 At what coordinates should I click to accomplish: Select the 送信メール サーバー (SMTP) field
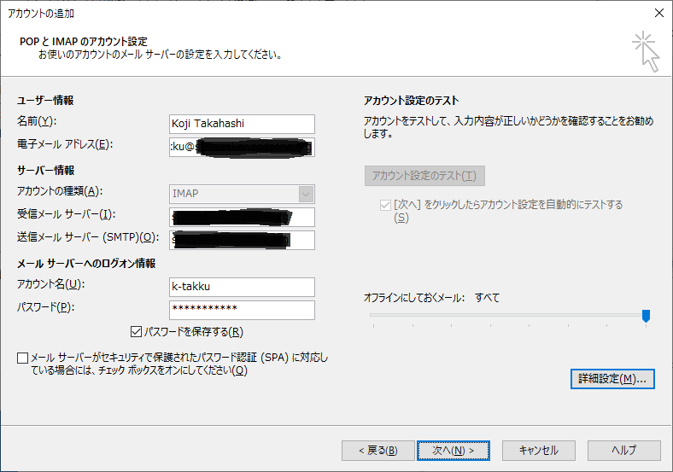pyautogui.click(x=242, y=240)
